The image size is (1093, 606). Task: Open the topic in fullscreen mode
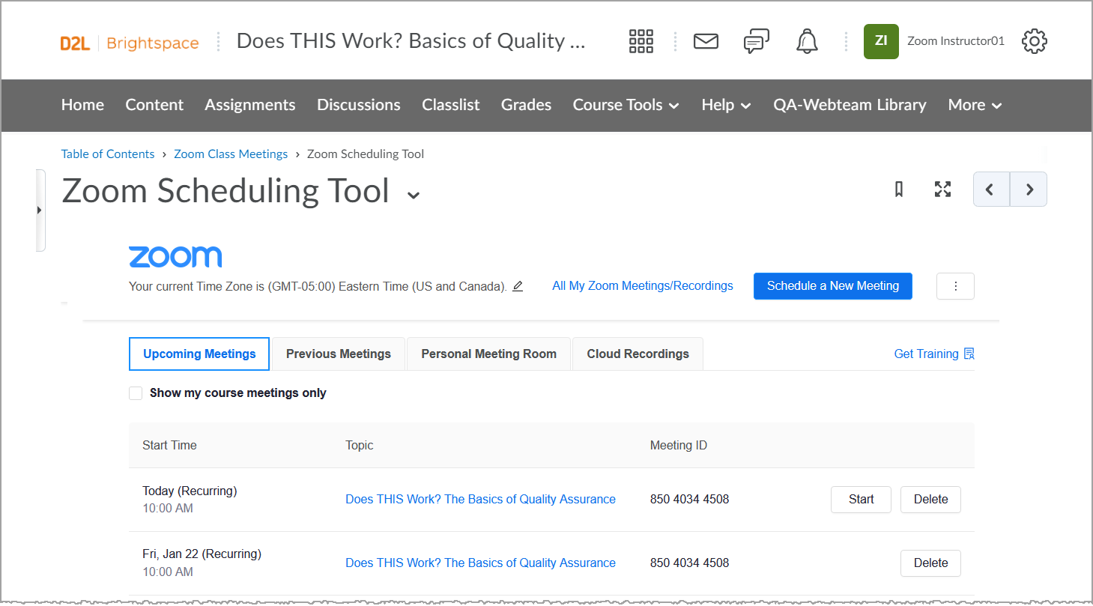[942, 190]
